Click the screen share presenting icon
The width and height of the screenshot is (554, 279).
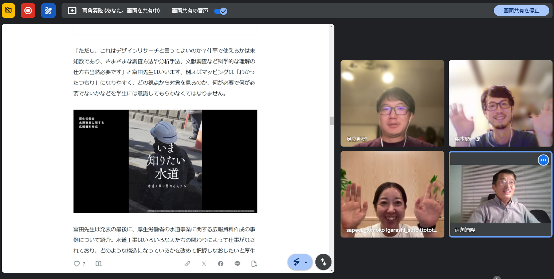pyautogui.click(x=72, y=11)
